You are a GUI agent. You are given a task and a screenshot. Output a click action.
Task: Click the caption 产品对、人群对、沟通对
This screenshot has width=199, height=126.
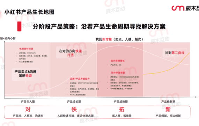(28, 116)
